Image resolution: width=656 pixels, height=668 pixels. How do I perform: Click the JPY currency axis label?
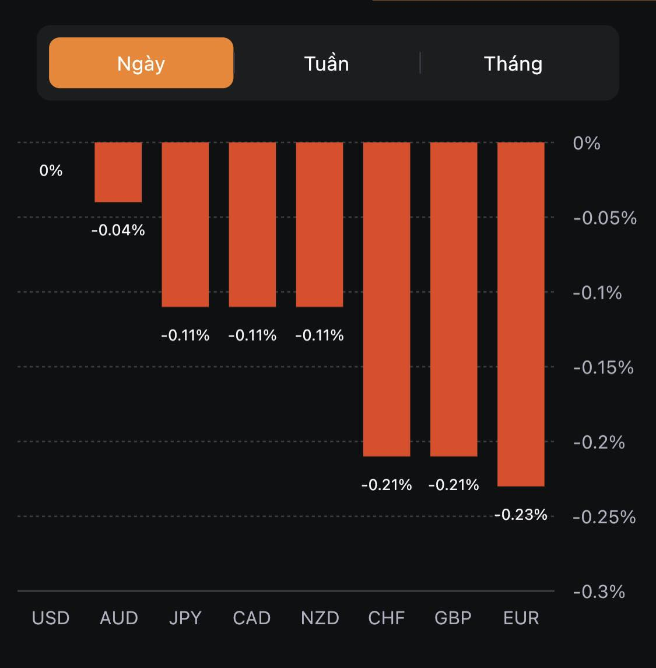point(185,618)
